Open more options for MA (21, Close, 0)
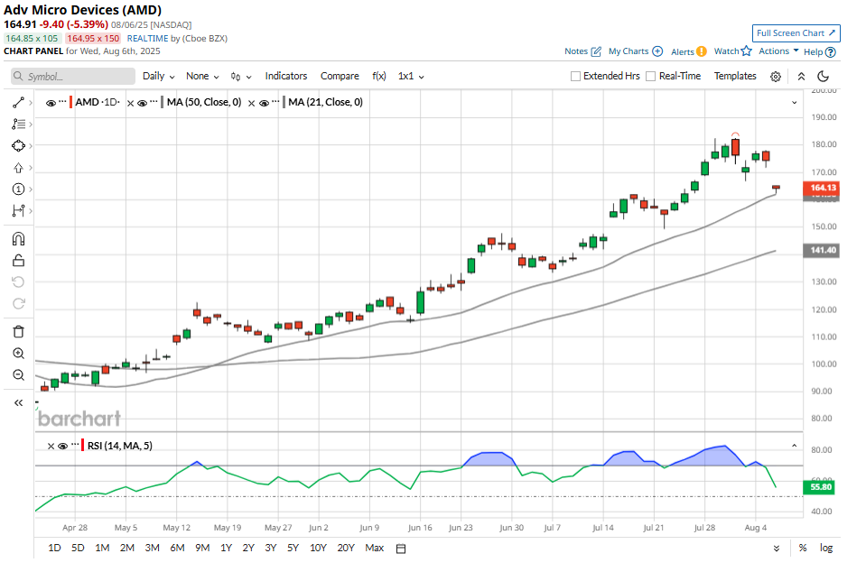 275,102
